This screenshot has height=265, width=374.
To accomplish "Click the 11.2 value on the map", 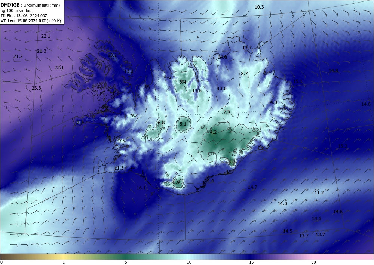I will point(319,193).
